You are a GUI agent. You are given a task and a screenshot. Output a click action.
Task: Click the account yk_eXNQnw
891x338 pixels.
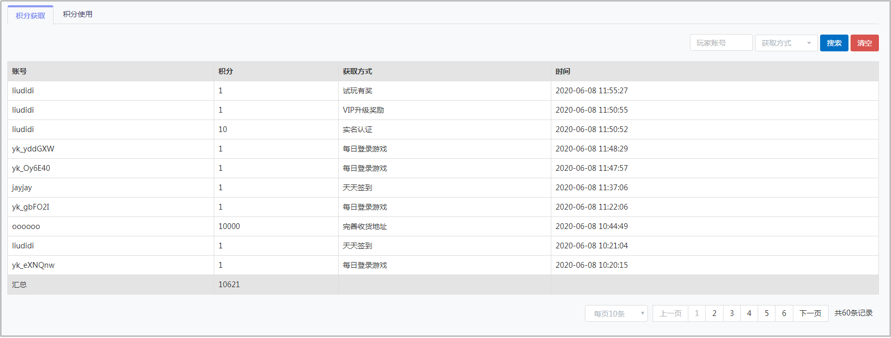click(x=33, y=265)
